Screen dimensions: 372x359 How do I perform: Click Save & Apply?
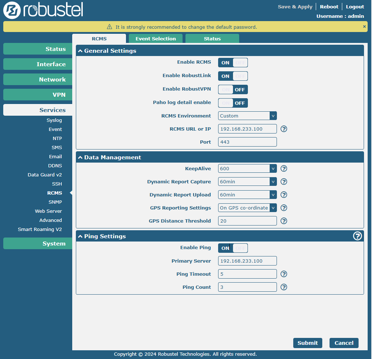coord(295,7)
